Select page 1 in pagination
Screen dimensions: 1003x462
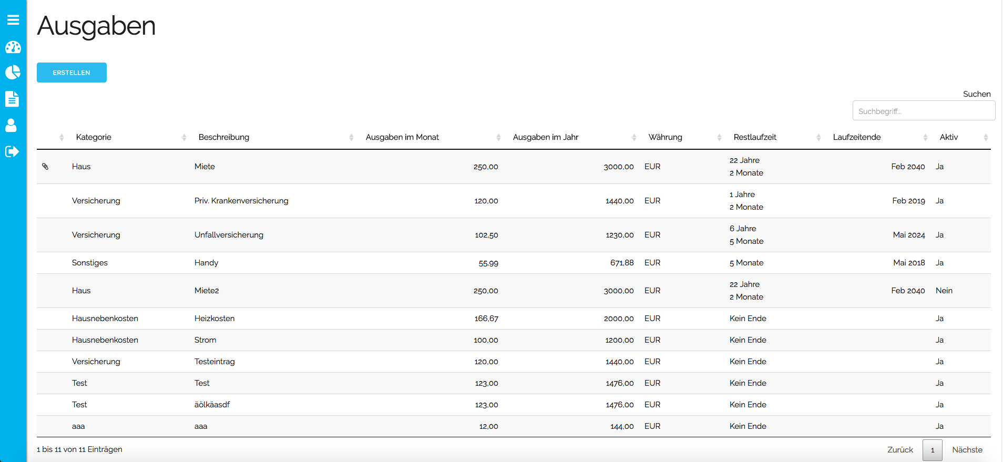tap(933, 450)
